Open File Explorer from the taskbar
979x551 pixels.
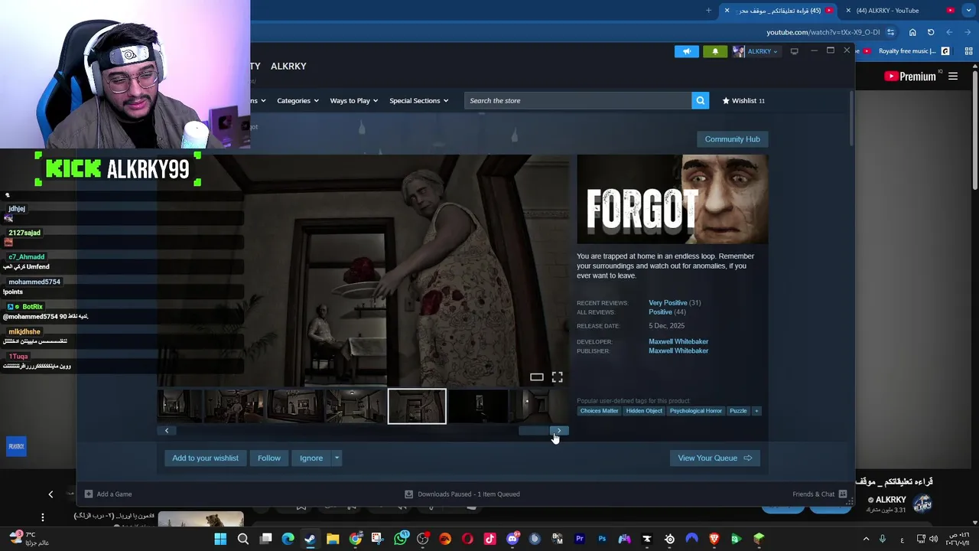[333, 539]
